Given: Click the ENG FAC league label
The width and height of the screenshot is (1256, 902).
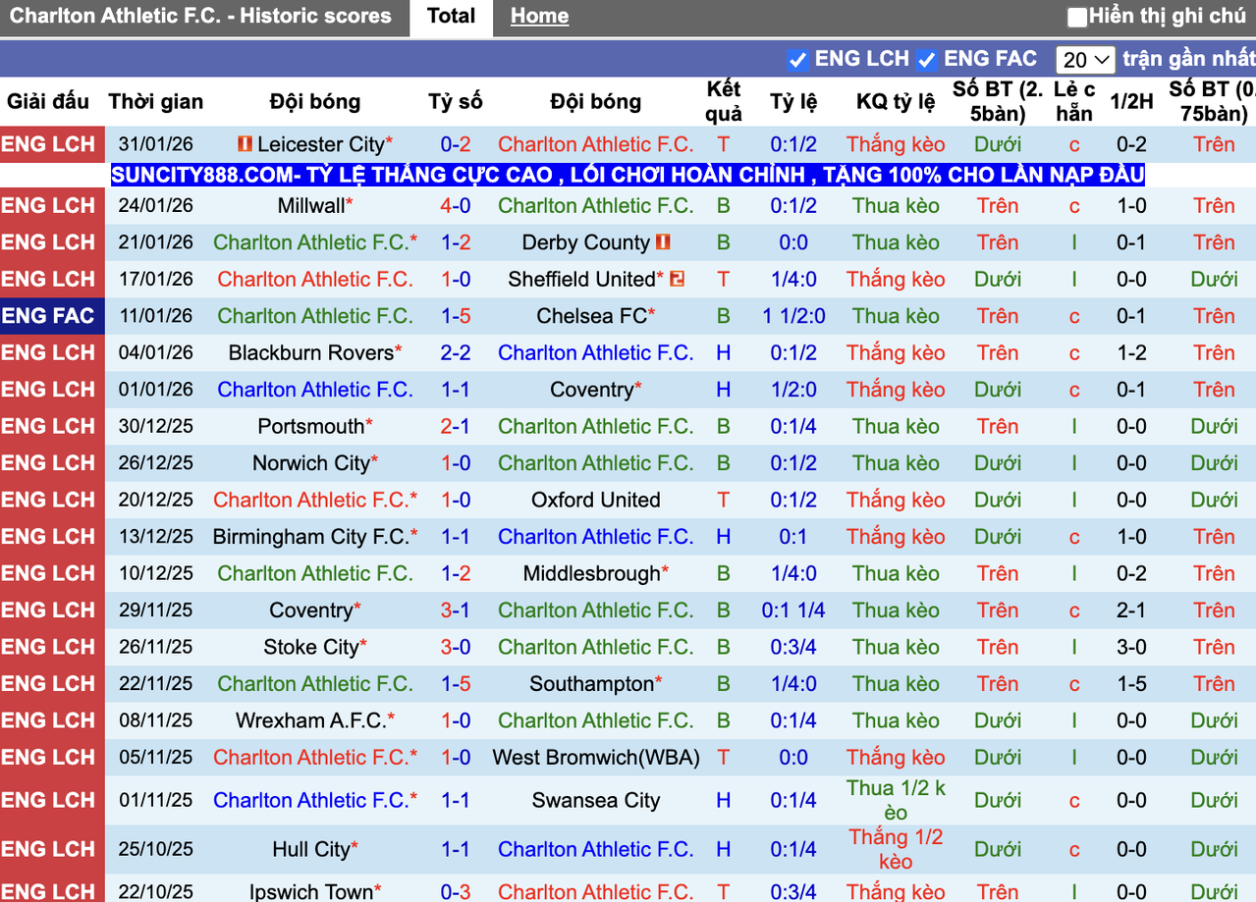Looking at the screenshot, I should click(52, 316).
